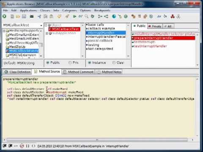The height and width of the screenshot is (152, 203).
Task: Select the MSKClsExtension application
Action: (22, 55)
